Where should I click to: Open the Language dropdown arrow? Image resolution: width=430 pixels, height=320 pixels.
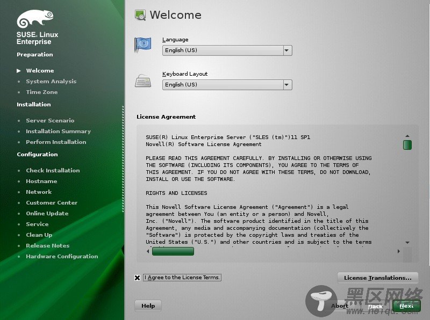point(287,50)
